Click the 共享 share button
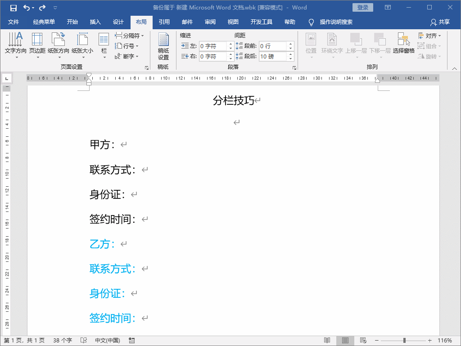 [440, 22]
